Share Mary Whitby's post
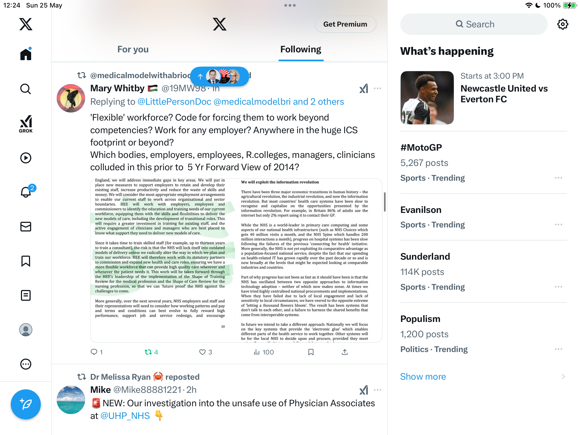 [345, 352]
